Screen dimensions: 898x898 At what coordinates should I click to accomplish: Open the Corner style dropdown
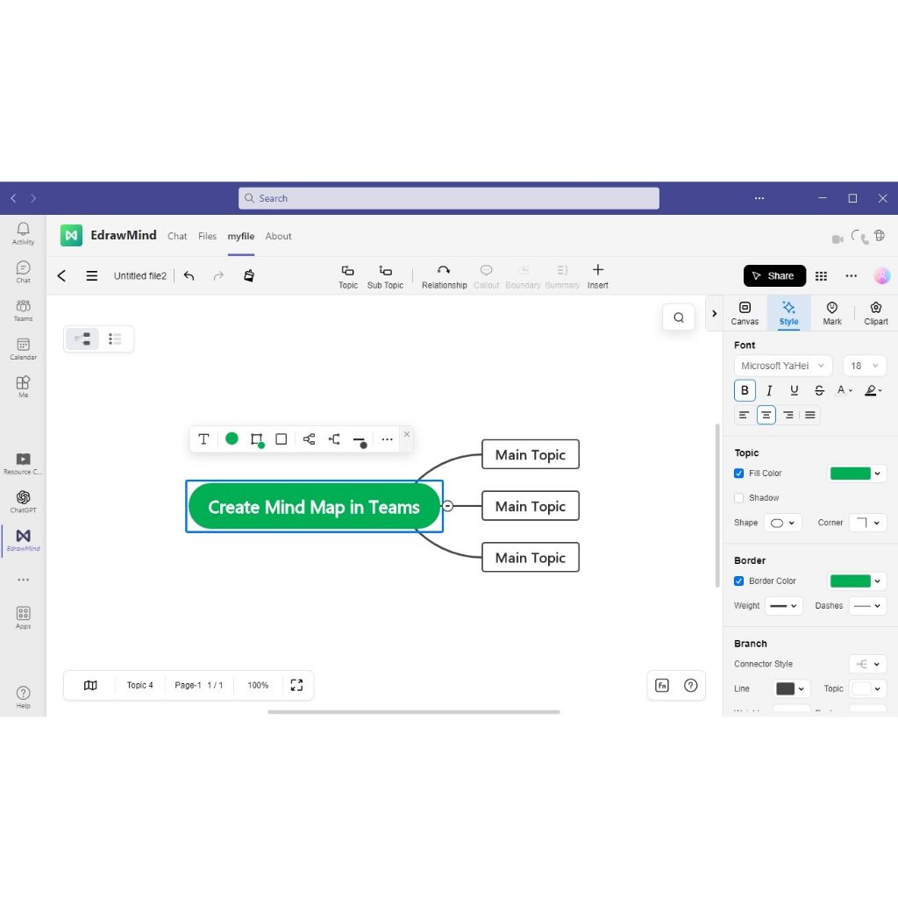coord(868,523)
